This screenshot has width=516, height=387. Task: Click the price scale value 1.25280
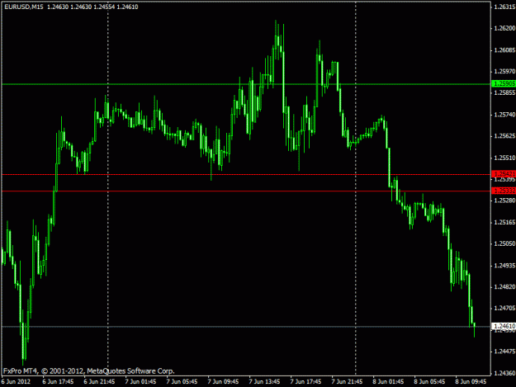tap(504, 201)
